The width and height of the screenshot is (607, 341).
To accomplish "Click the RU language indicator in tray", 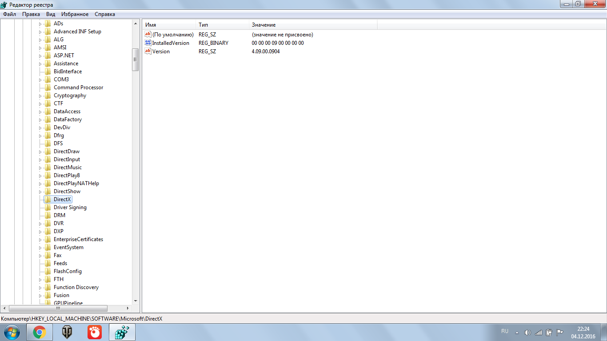I will (x=505, y=331).
